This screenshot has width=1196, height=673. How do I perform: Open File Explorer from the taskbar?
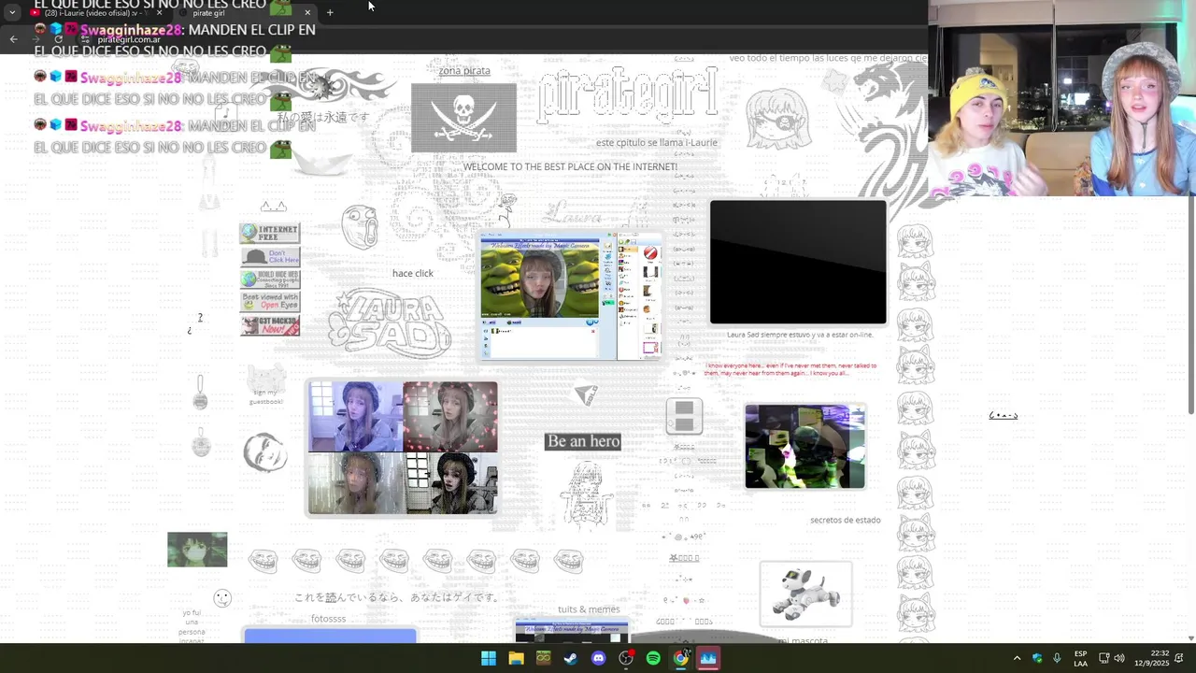(516, 658)
